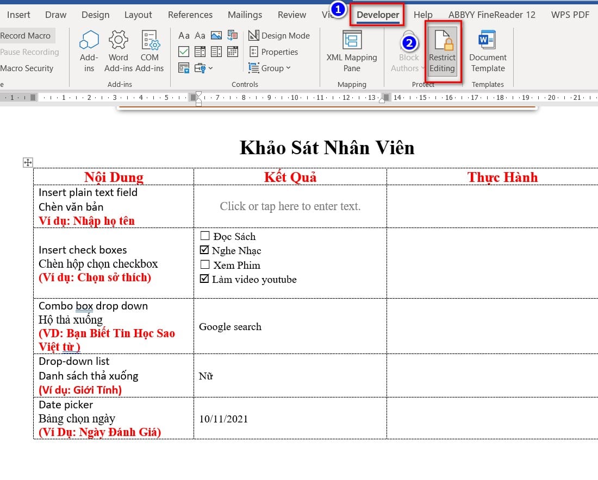Click the 'Insert check boxes' cell text
This screenshot has width=598, height=480.
83,250
